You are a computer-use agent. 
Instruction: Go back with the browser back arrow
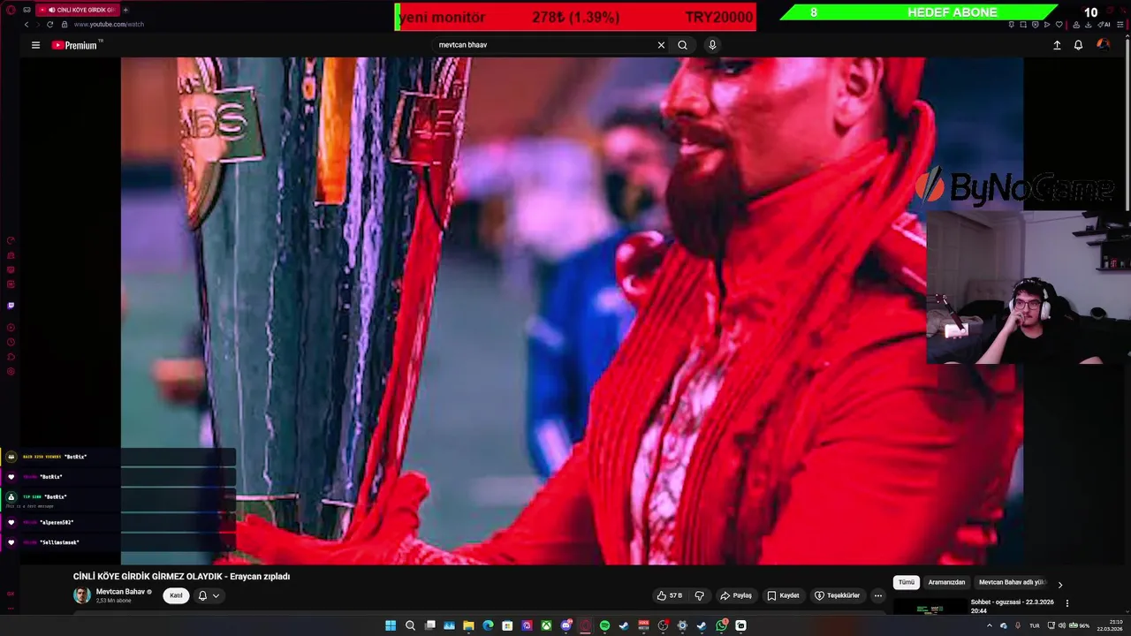tap(27, 25)
